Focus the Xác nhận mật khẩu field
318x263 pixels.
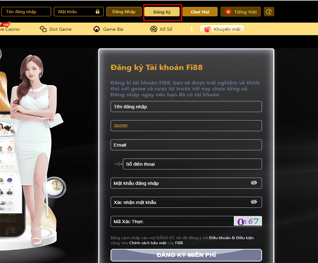(x=186, y=202)
